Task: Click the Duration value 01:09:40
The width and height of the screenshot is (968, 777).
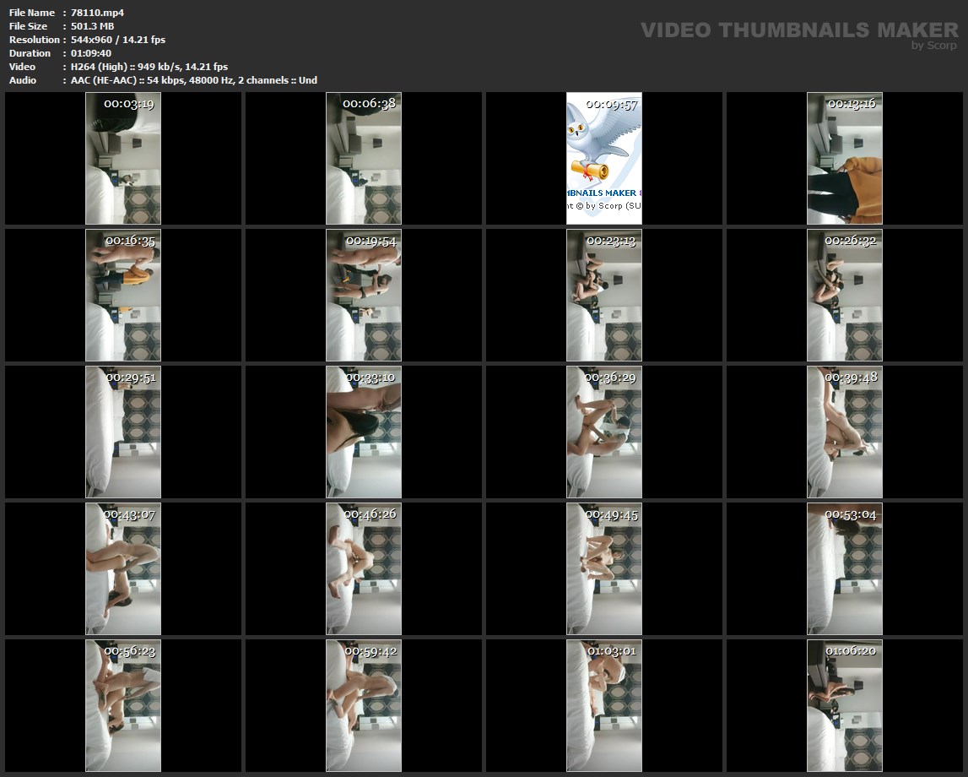Action: pos(91,53)
